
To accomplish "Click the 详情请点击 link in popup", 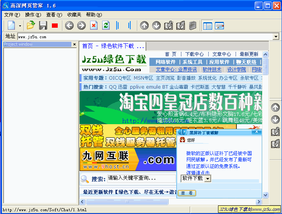I will [x=198, y=173].
